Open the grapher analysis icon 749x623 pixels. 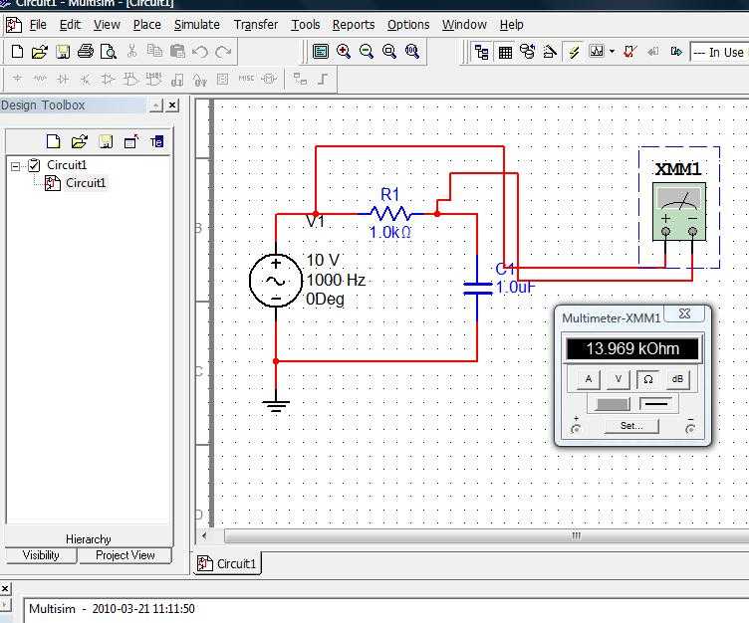point(597,51)
